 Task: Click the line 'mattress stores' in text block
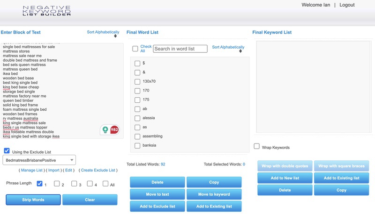[x=16, y=51]
